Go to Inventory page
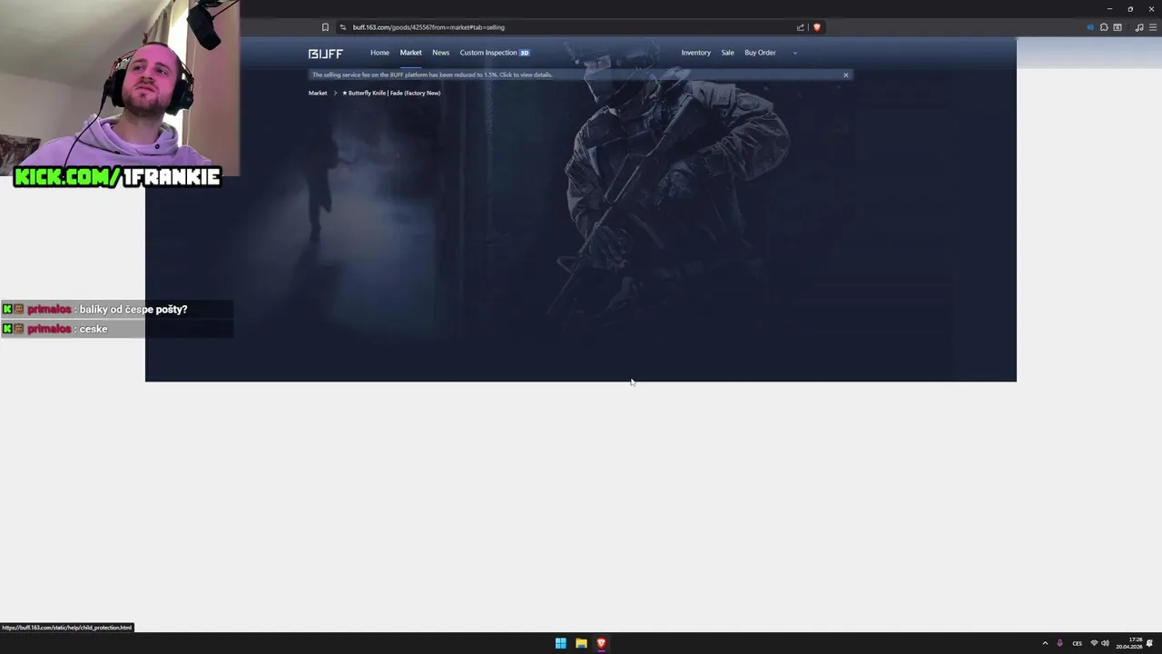 click(695, 53)
